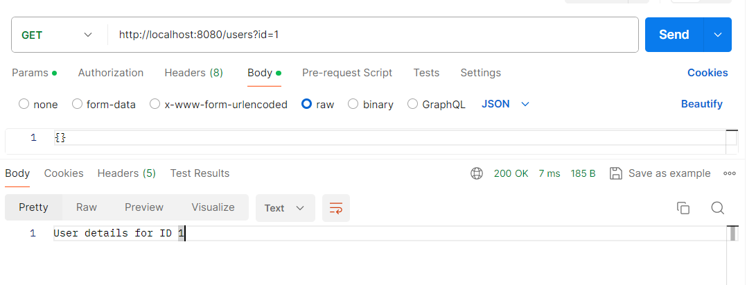Expand the Send button arrow options
Screen dimensions: 756x285
pos(718,35)
